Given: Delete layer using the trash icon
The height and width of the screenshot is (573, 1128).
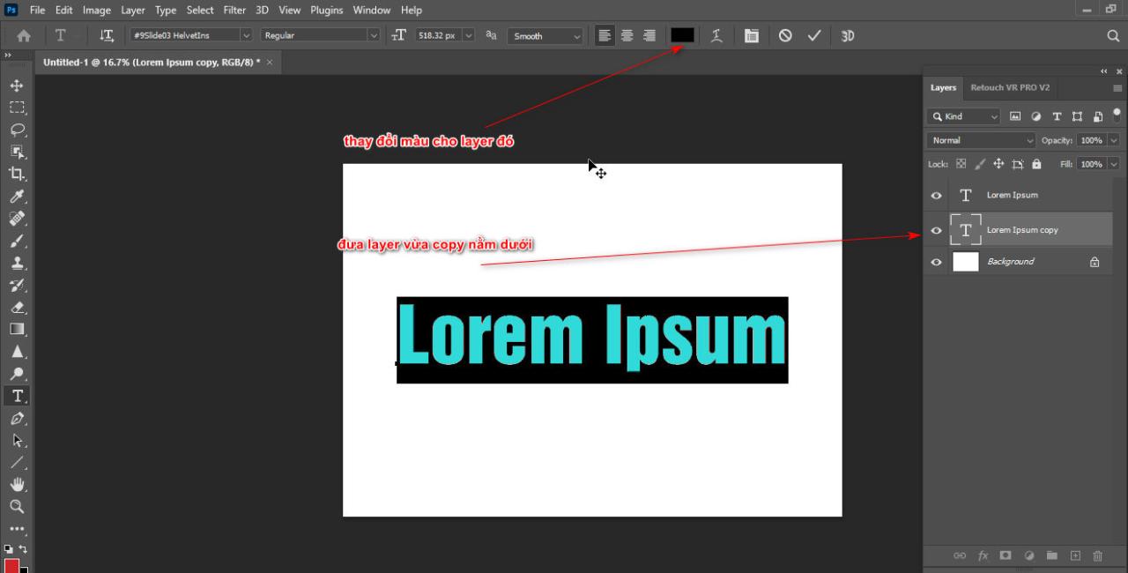Looking at the screenshot, I should [x=1097, y=555].
